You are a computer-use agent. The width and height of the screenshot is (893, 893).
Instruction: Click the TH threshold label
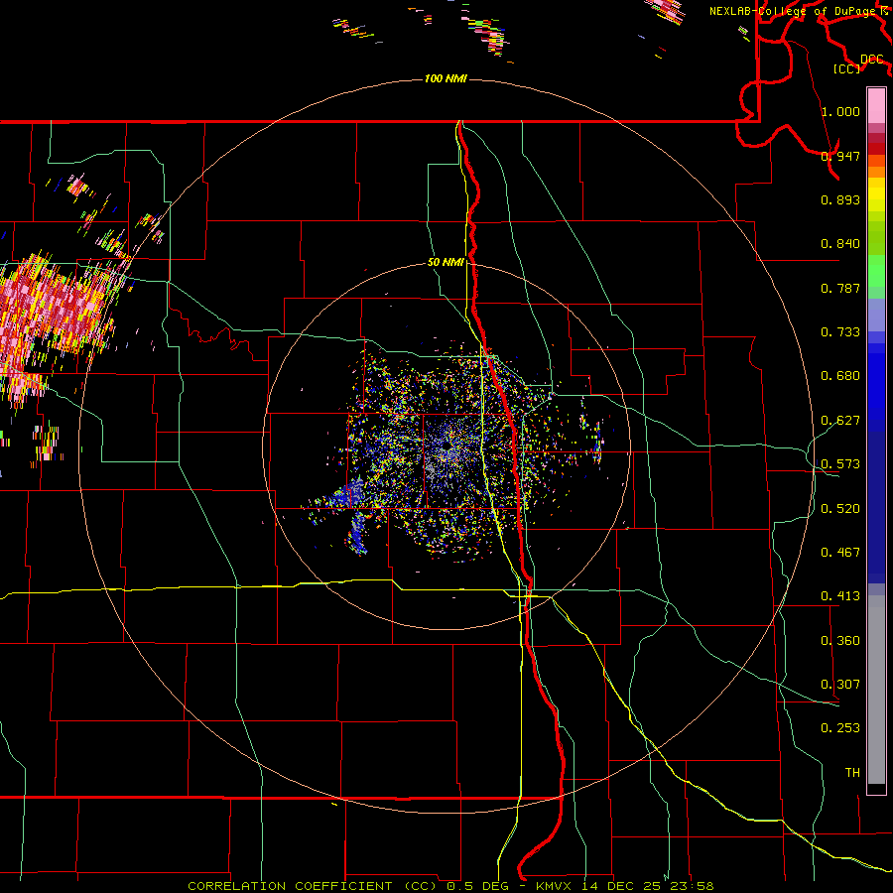[x=852, y=773]
